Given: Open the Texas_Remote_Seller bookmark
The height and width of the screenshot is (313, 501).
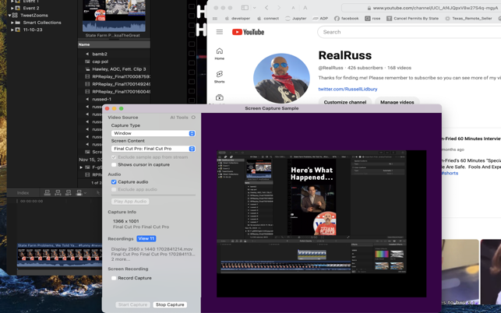Looking at the screenshot, I should click(468, 19).
